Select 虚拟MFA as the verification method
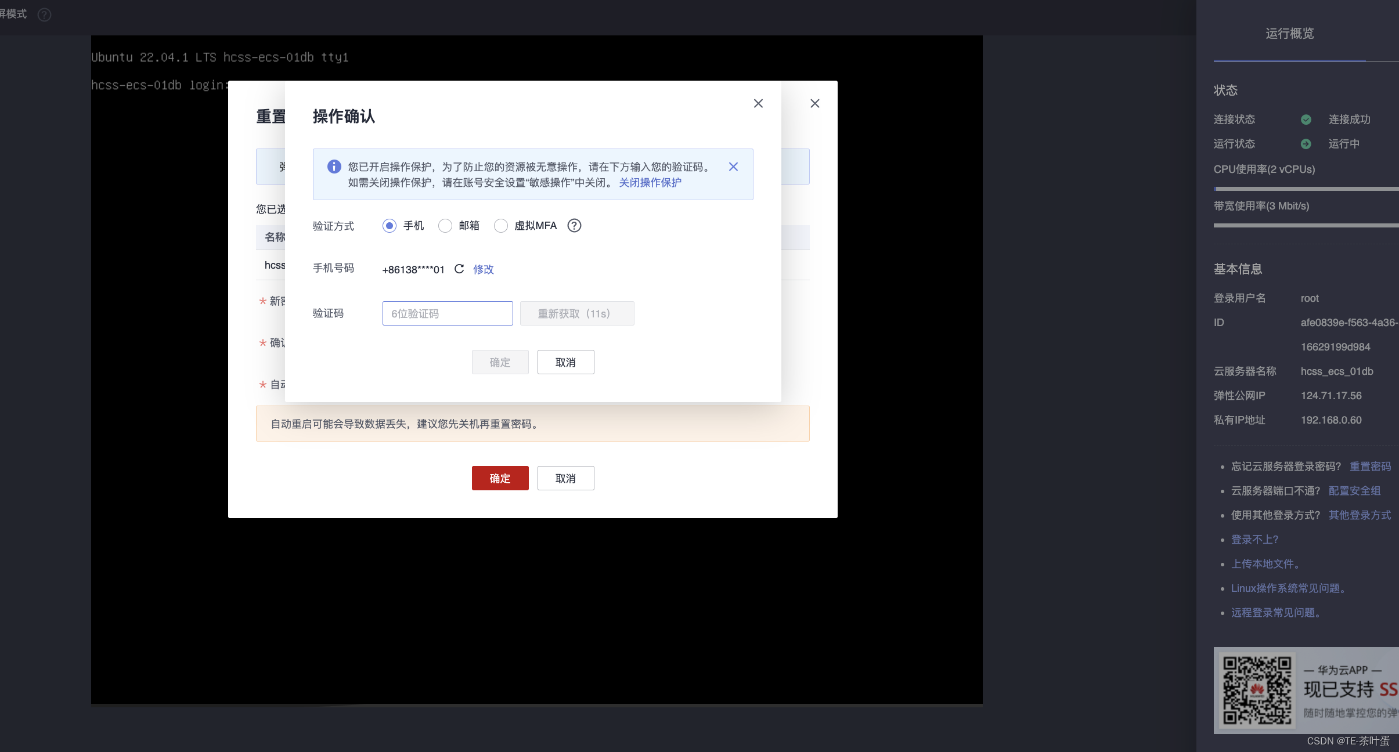 coord(500,226)
